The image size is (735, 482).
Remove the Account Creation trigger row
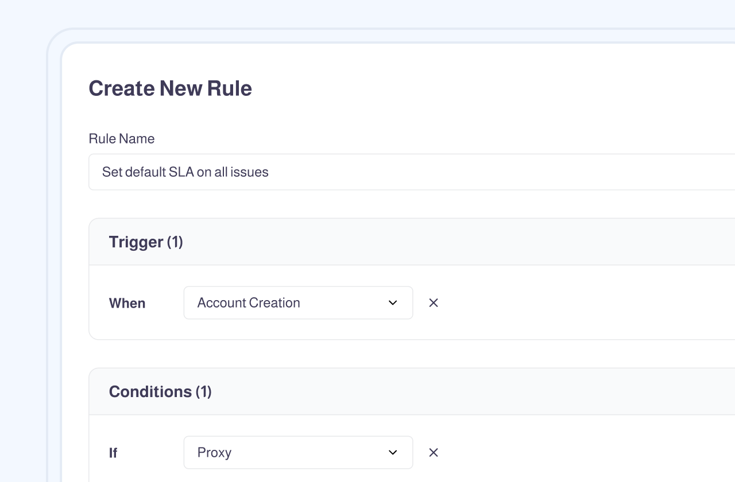coord(434,303)
